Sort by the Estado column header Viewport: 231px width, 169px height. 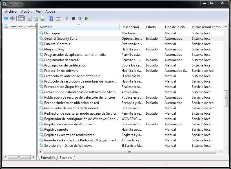click(151, 27)
